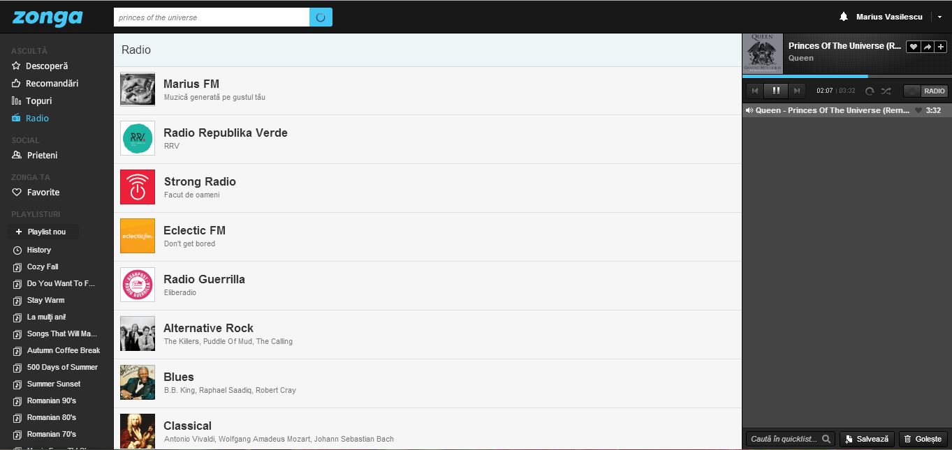Click the Marius Vasilescu username
This screenshot has height=450, width=952.
(889, 17)
